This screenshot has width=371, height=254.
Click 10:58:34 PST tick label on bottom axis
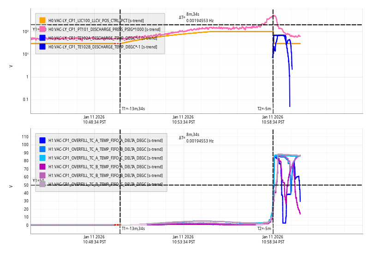(273, 239)
